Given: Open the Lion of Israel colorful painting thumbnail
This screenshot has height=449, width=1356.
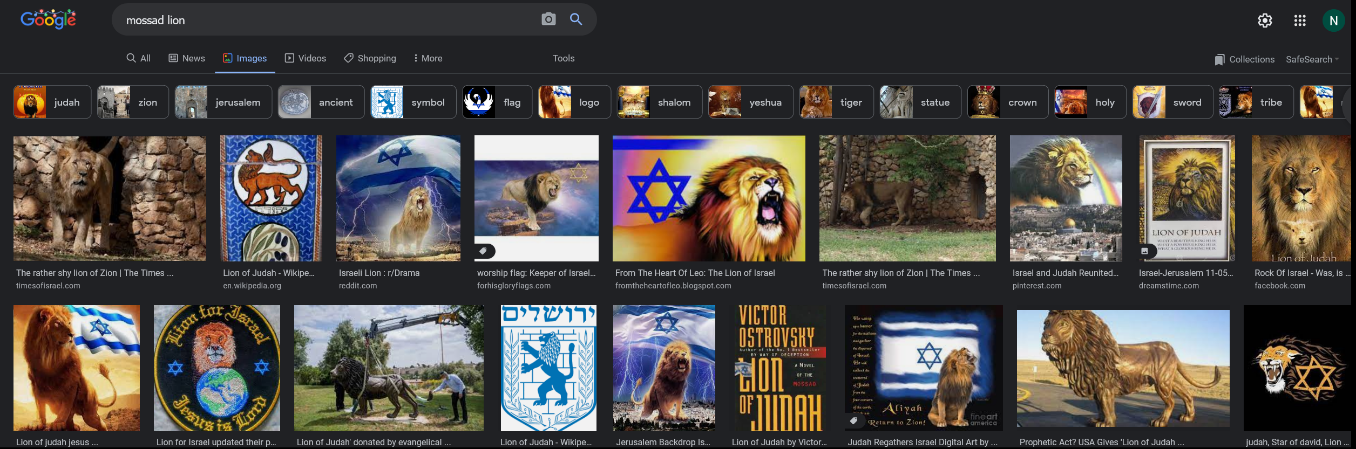Looking at the screenshot, I should point(709,198).
